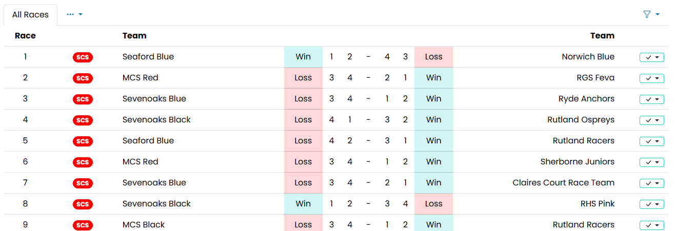Click Seaford Blue team in race 1
This screenshot has height=231, width=675.
(x=148, y=57)
